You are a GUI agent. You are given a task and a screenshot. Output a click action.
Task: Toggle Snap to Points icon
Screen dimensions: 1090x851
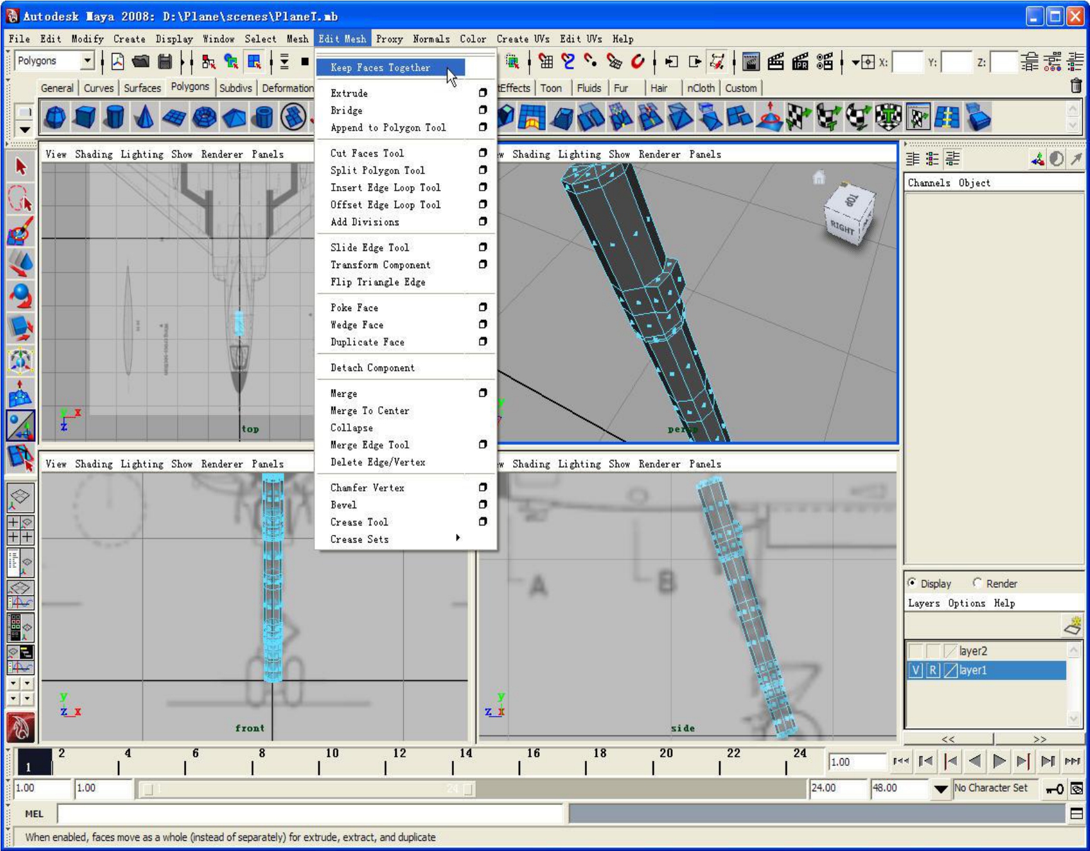(x=591, y=61)
